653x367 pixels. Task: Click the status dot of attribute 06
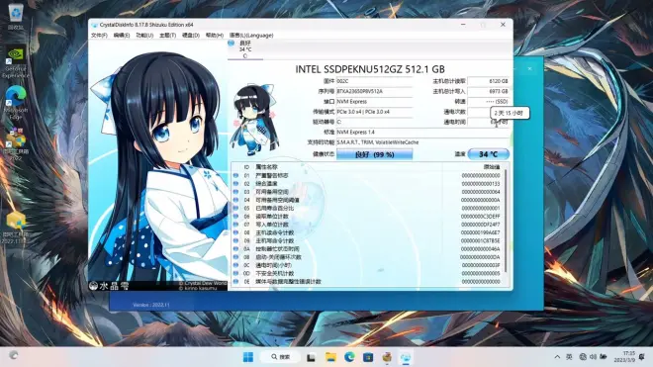[235, 217]
